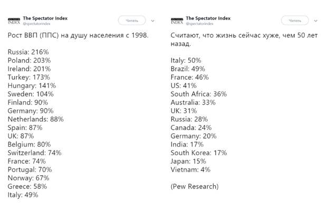This screenshot has width=327, height=210.
Task: Click the line reading Vietnam: 4%
Action: (x=190, y=169)
